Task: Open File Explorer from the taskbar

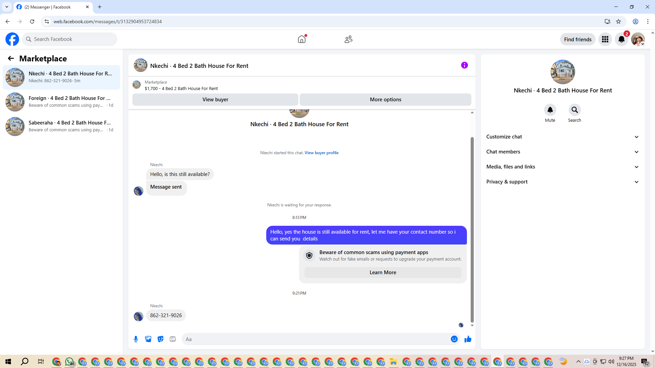Action: [394, 362]
